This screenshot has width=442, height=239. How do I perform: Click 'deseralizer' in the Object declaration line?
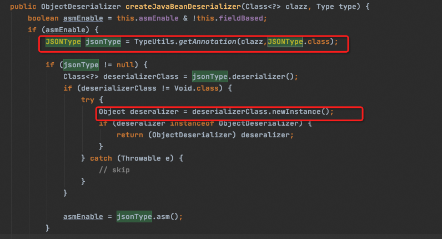(154, 112)
